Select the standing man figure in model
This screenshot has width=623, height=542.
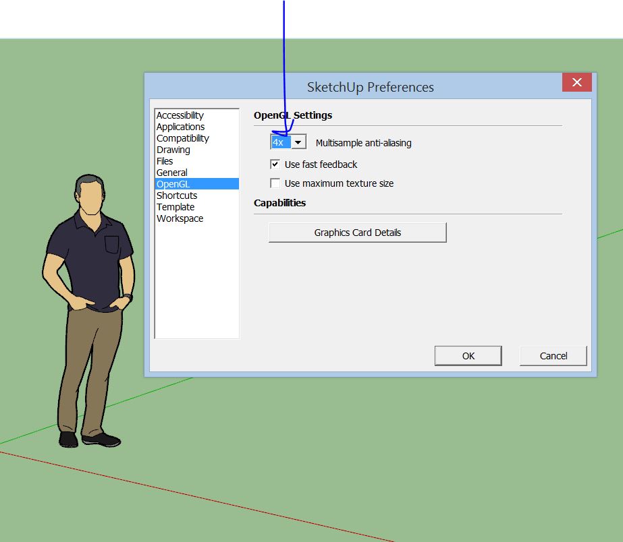[x=89, y=311]
